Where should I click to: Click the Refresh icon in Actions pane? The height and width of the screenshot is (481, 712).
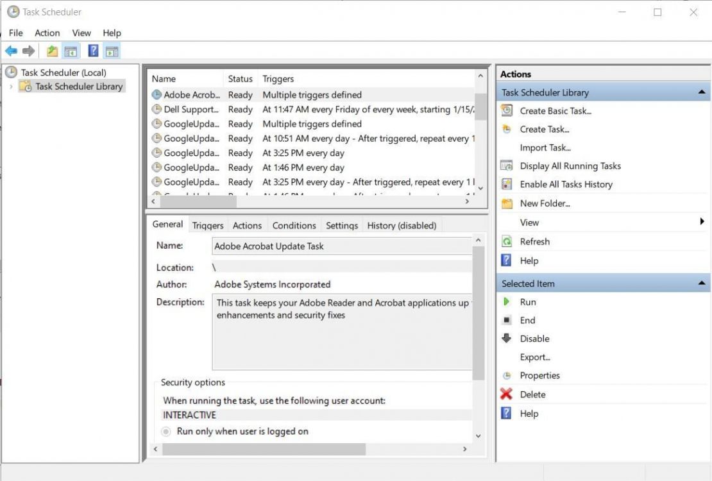[507, 241]
